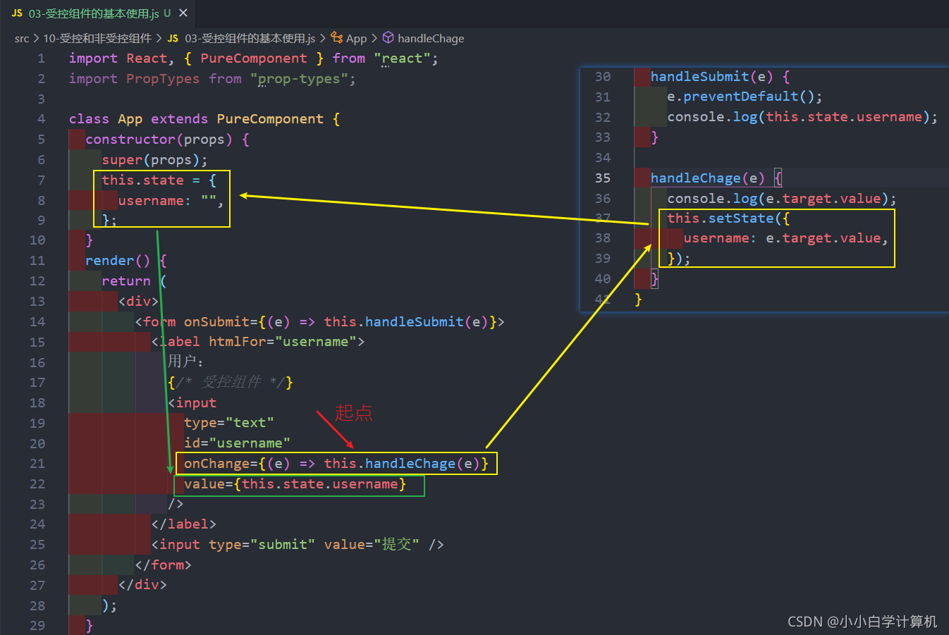Click super(props); on line 6
Screen dimensions: 949x635
[x=155, y=160]
